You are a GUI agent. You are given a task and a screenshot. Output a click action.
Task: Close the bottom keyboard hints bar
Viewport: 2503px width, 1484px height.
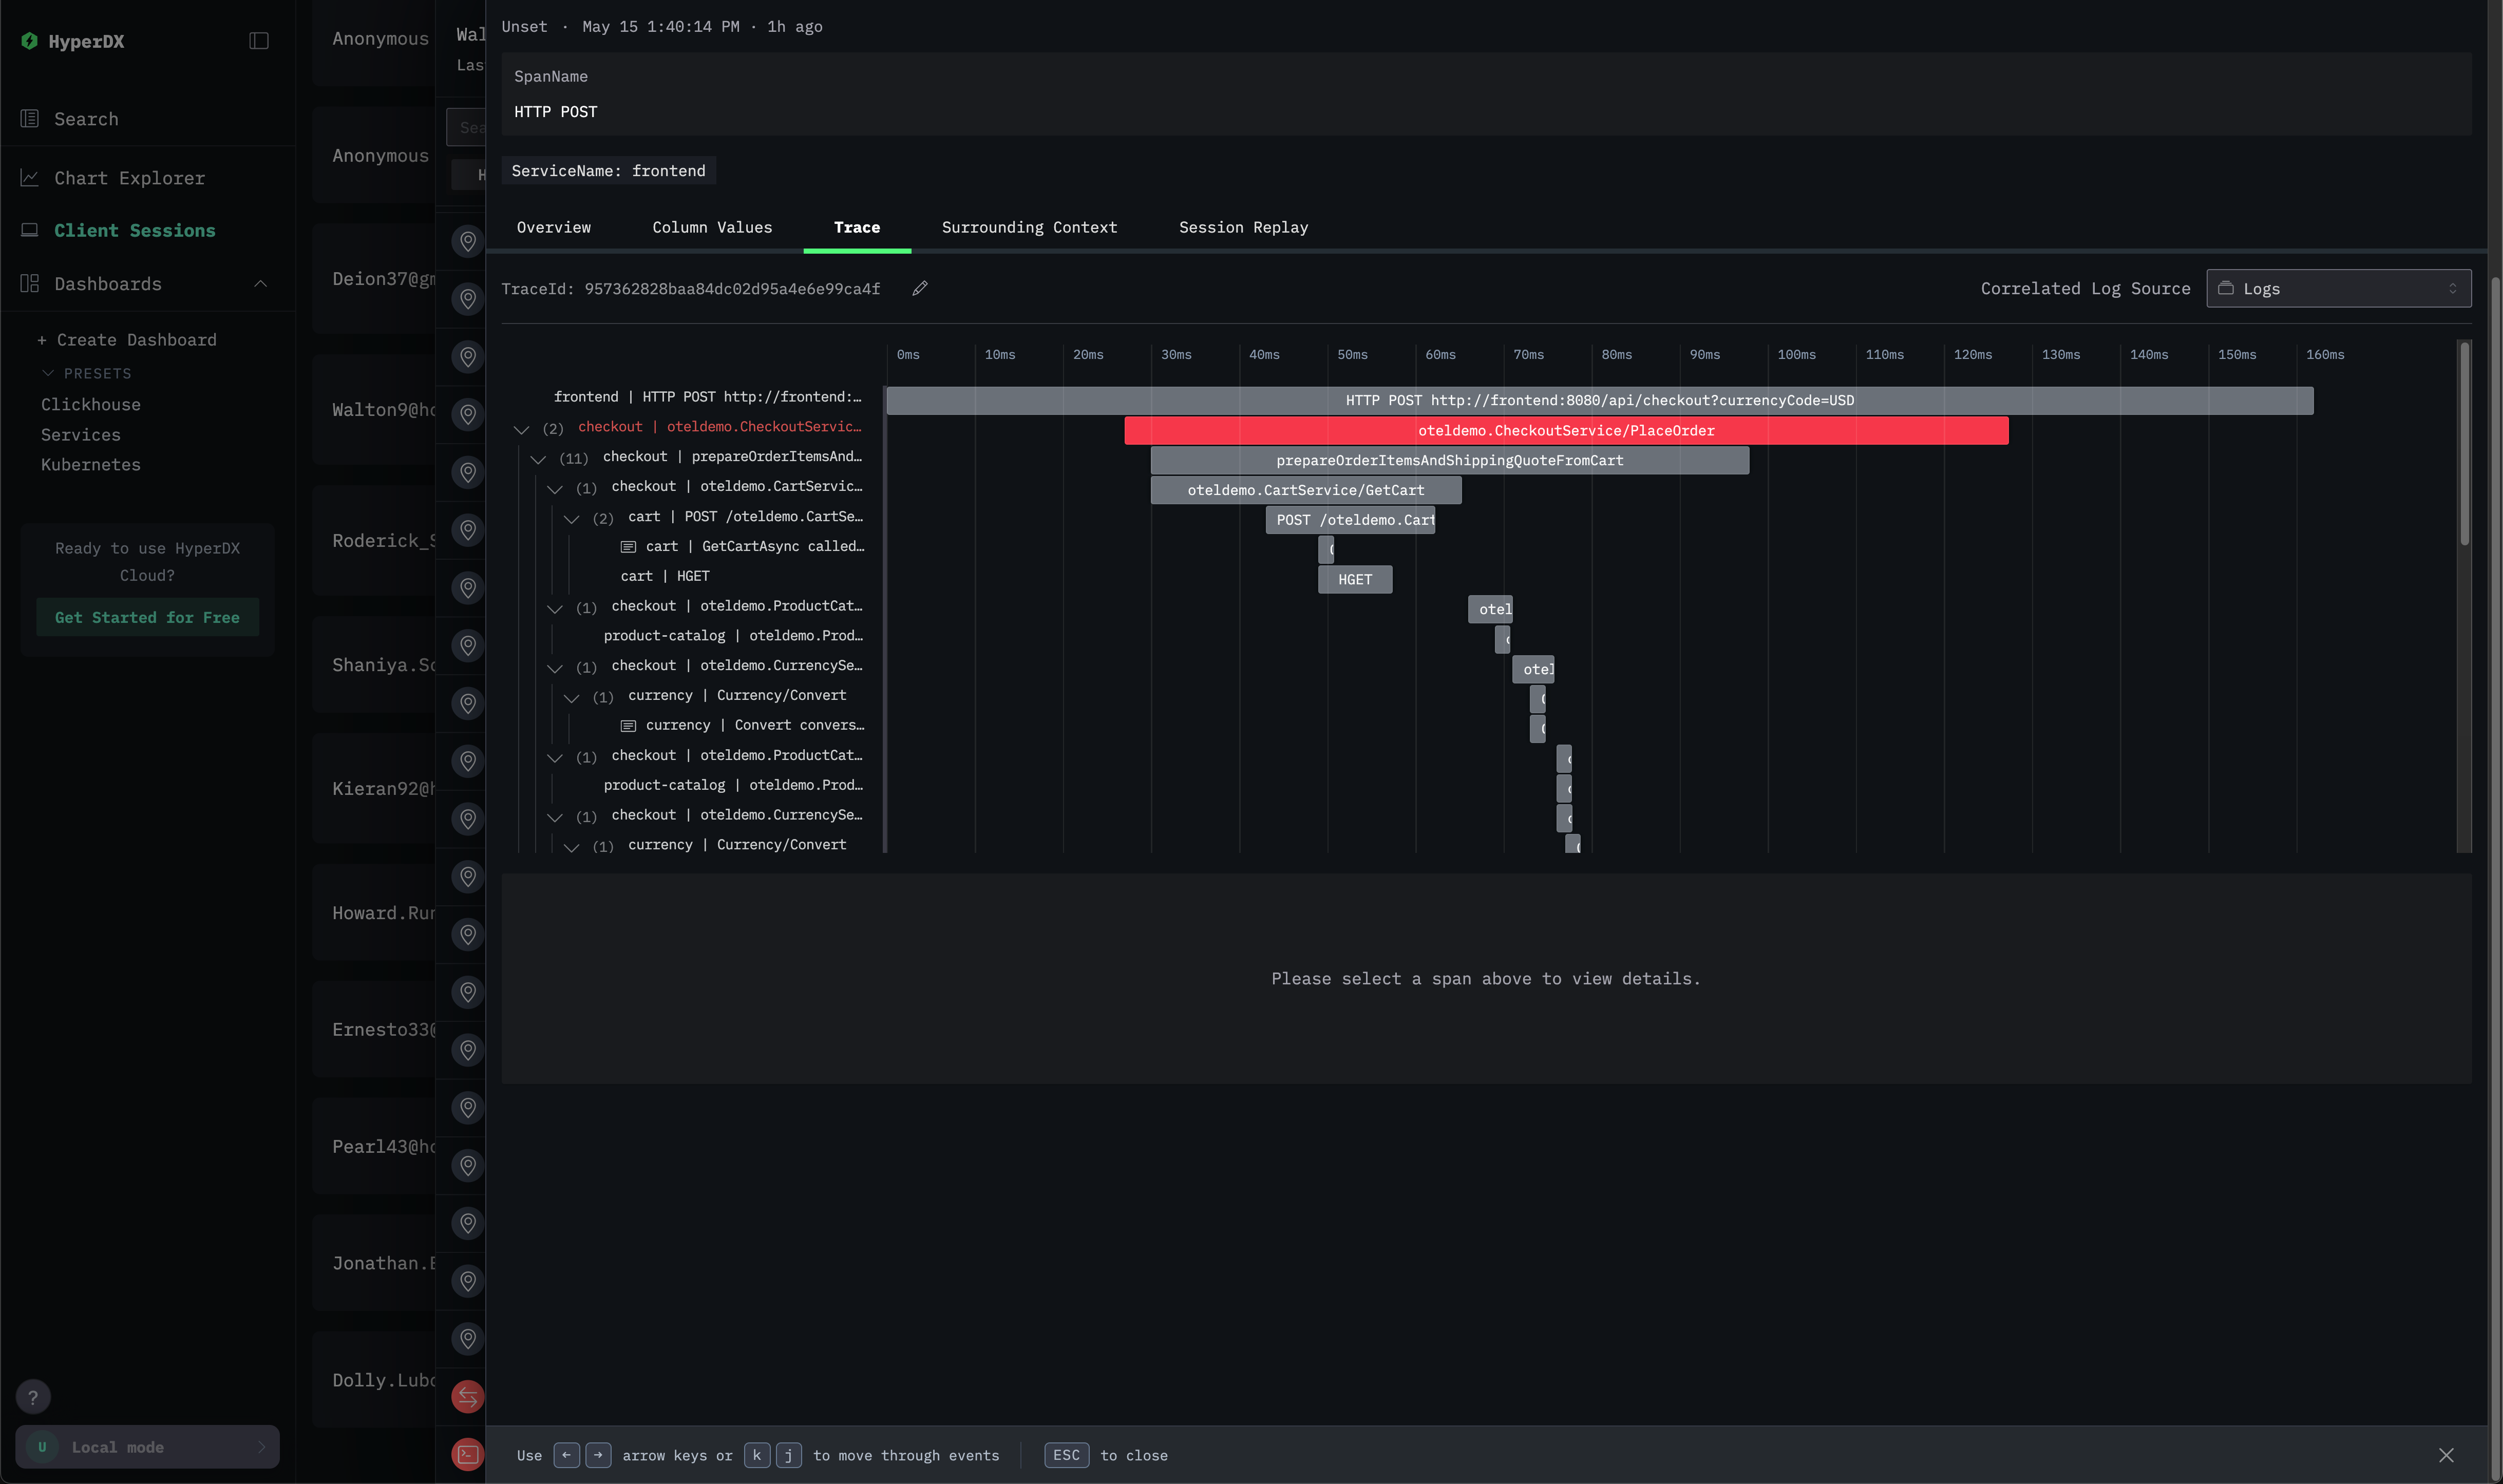[x=2446, y=1455]
